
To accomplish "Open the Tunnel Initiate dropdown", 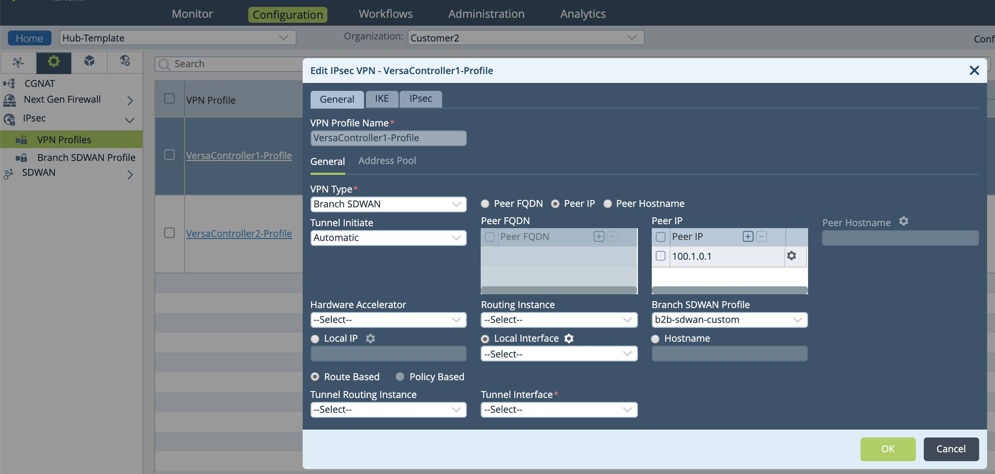I will (x=388, y=237).
